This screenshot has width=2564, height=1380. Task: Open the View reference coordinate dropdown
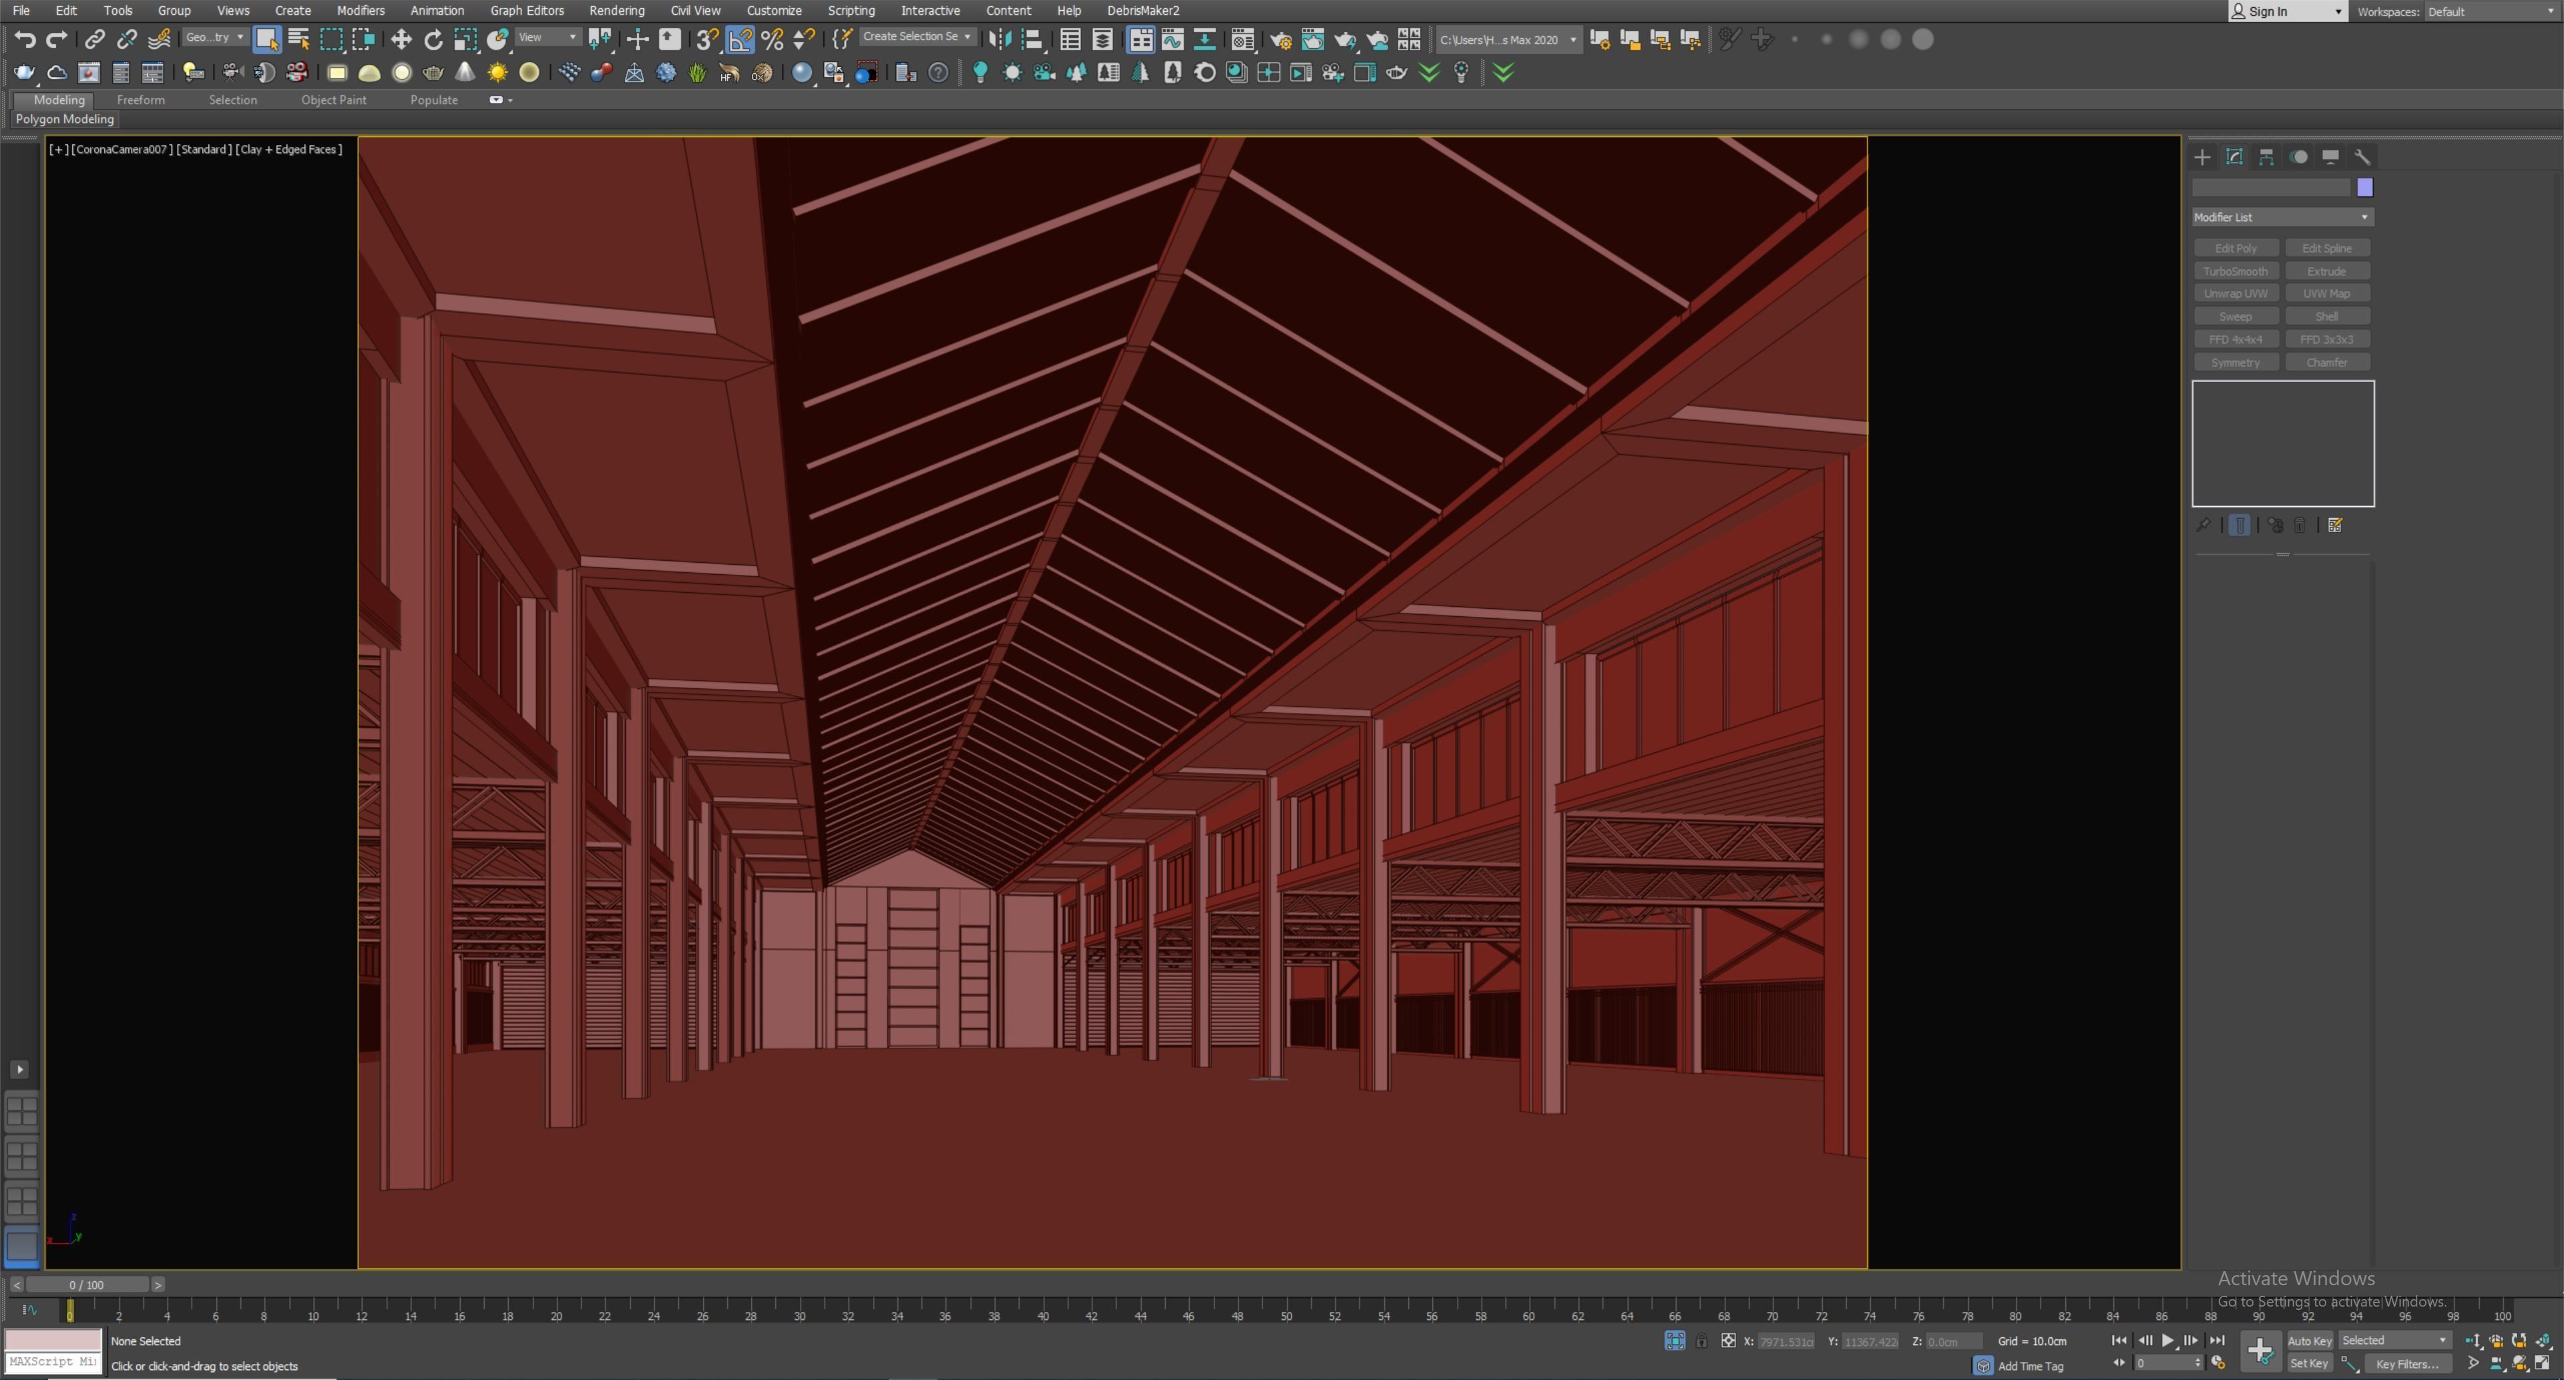[548, 38]
